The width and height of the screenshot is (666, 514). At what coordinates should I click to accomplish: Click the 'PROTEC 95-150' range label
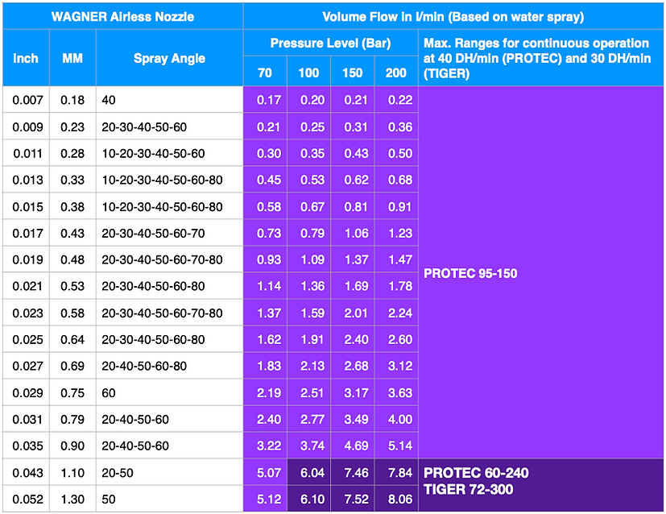(x=470, y=273)
